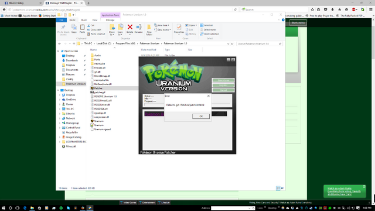Open address bar history dropdown
The width and height of the screenshot is (375, 211).
(x=228, y=44)
